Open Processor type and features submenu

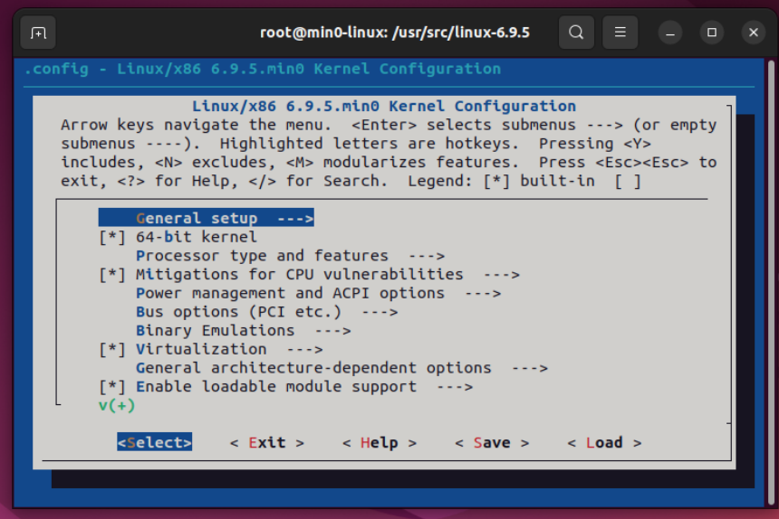(290, 256)
